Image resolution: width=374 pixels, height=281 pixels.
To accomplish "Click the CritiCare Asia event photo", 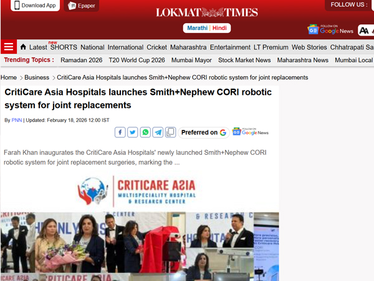I will coord(140,247).
